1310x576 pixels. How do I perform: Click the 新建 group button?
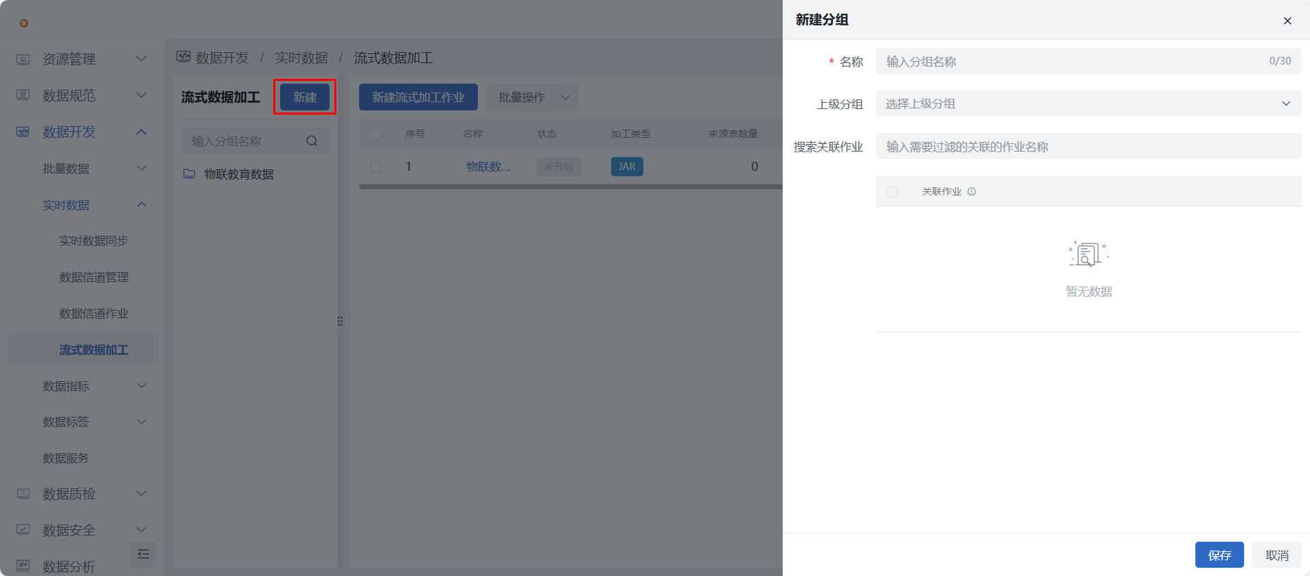pos(305,97)
